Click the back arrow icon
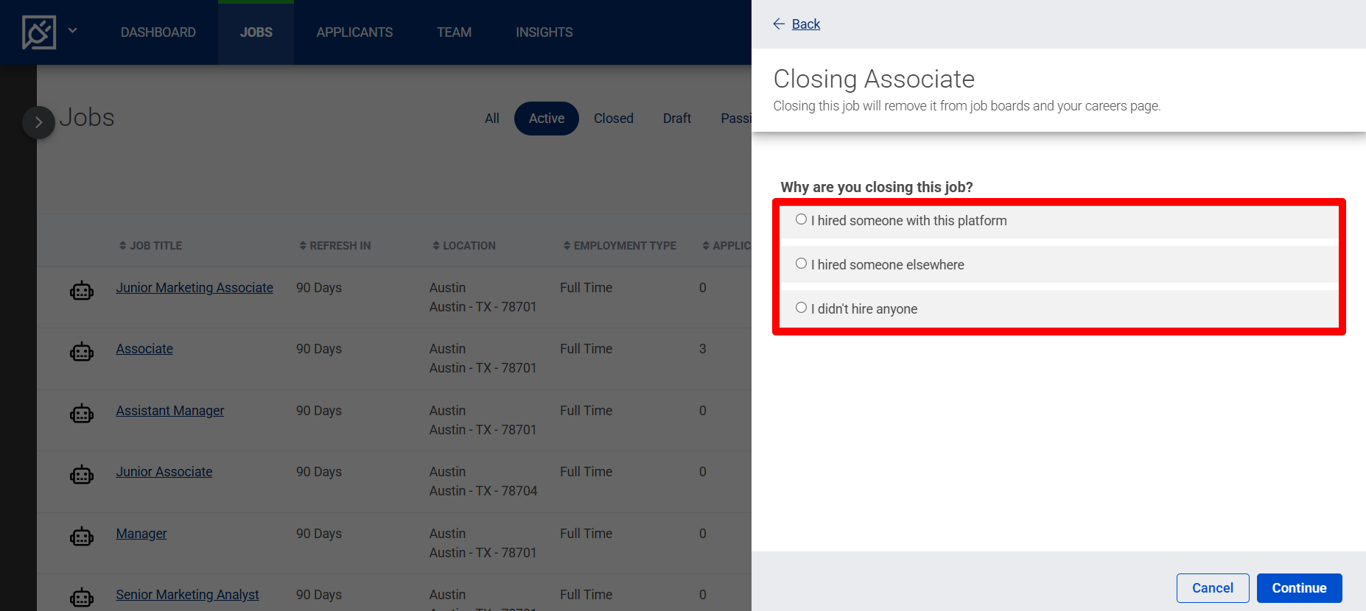The height and width of the screenshot is (611, 1366). tap(779, 24)
